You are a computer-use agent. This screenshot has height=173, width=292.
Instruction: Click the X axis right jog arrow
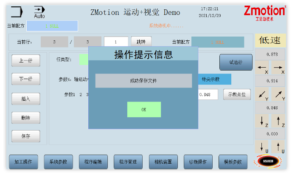278,68
